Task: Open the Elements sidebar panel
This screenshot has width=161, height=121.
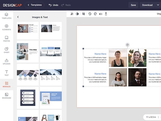Action: click(7, 27)
